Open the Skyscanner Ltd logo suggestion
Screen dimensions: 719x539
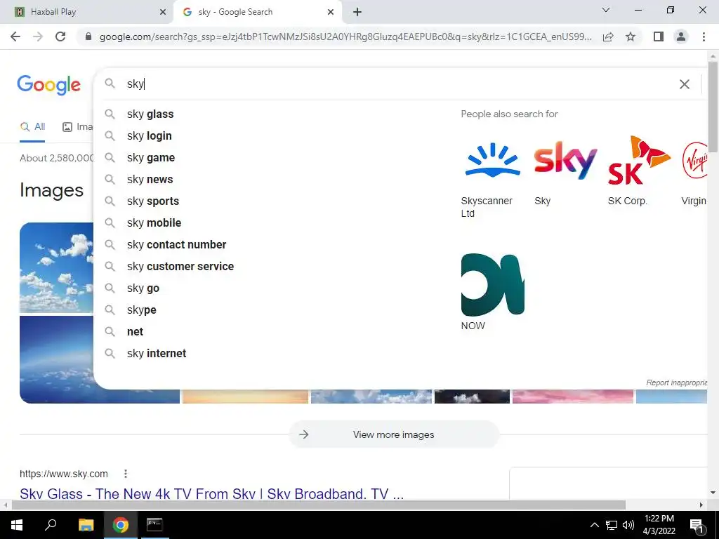point(492,161)
